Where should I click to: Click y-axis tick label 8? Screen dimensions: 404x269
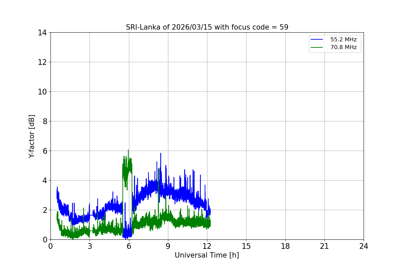click(x=44, y=121)
